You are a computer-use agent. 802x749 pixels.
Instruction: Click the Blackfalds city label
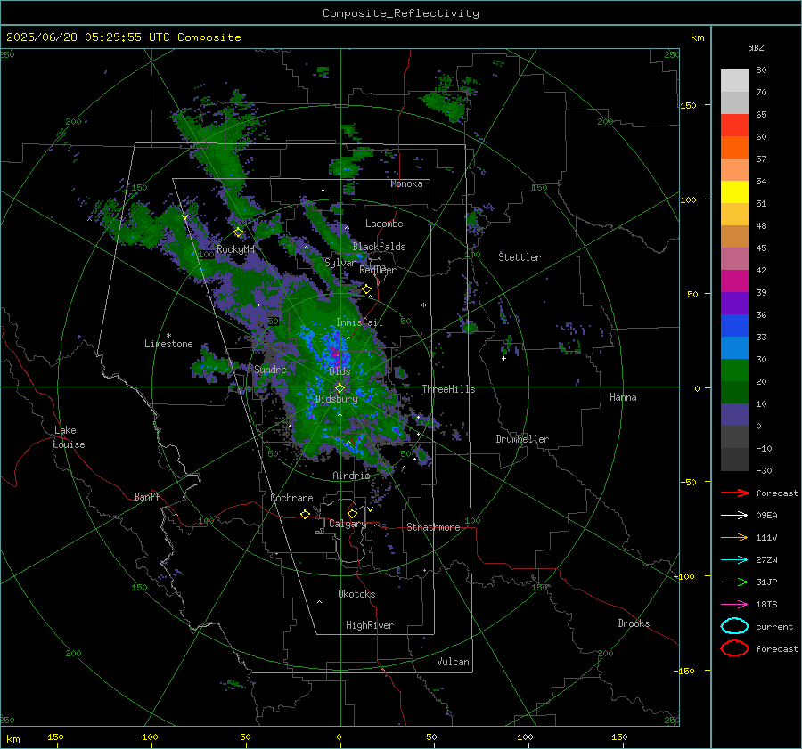click(x=379, y=247)
